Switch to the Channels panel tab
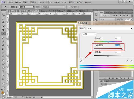Viewport: 134px width, 99px height. coord(107,12)
